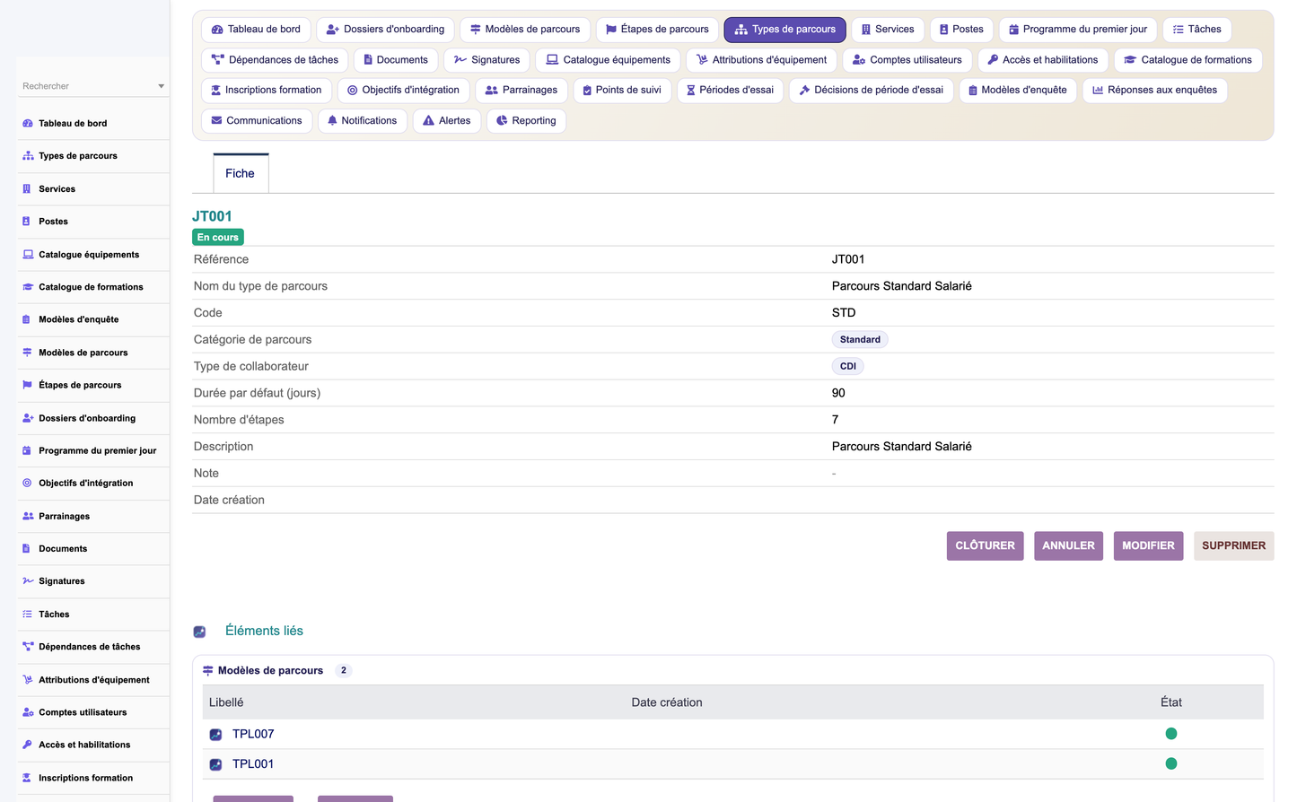Select Signatures in the sidebar
The width and height of the screenshot is (1297, 802).
(93, 581)
